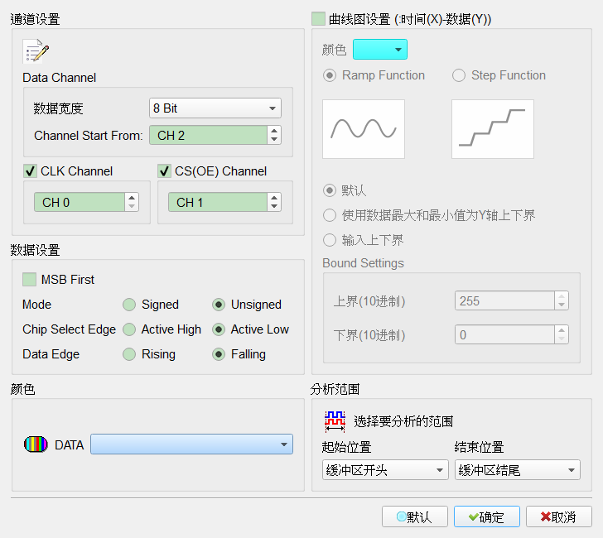Click the notepad-and-pencil edit icon

click(36, 51)
